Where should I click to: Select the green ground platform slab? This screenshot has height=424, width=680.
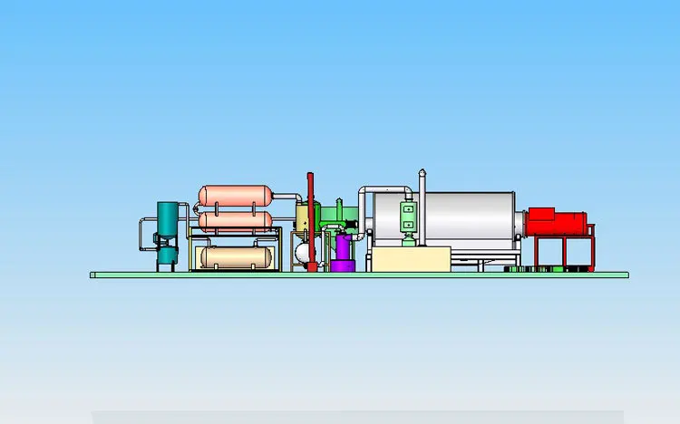(x=363, y=275)
